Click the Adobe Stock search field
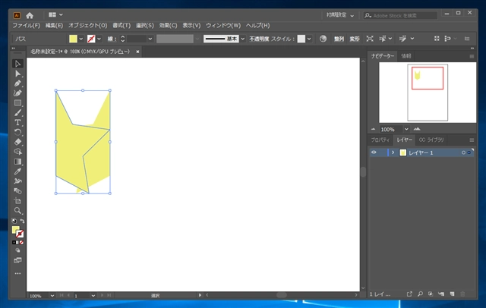This screenshot has width=486, height=308. 400,15
